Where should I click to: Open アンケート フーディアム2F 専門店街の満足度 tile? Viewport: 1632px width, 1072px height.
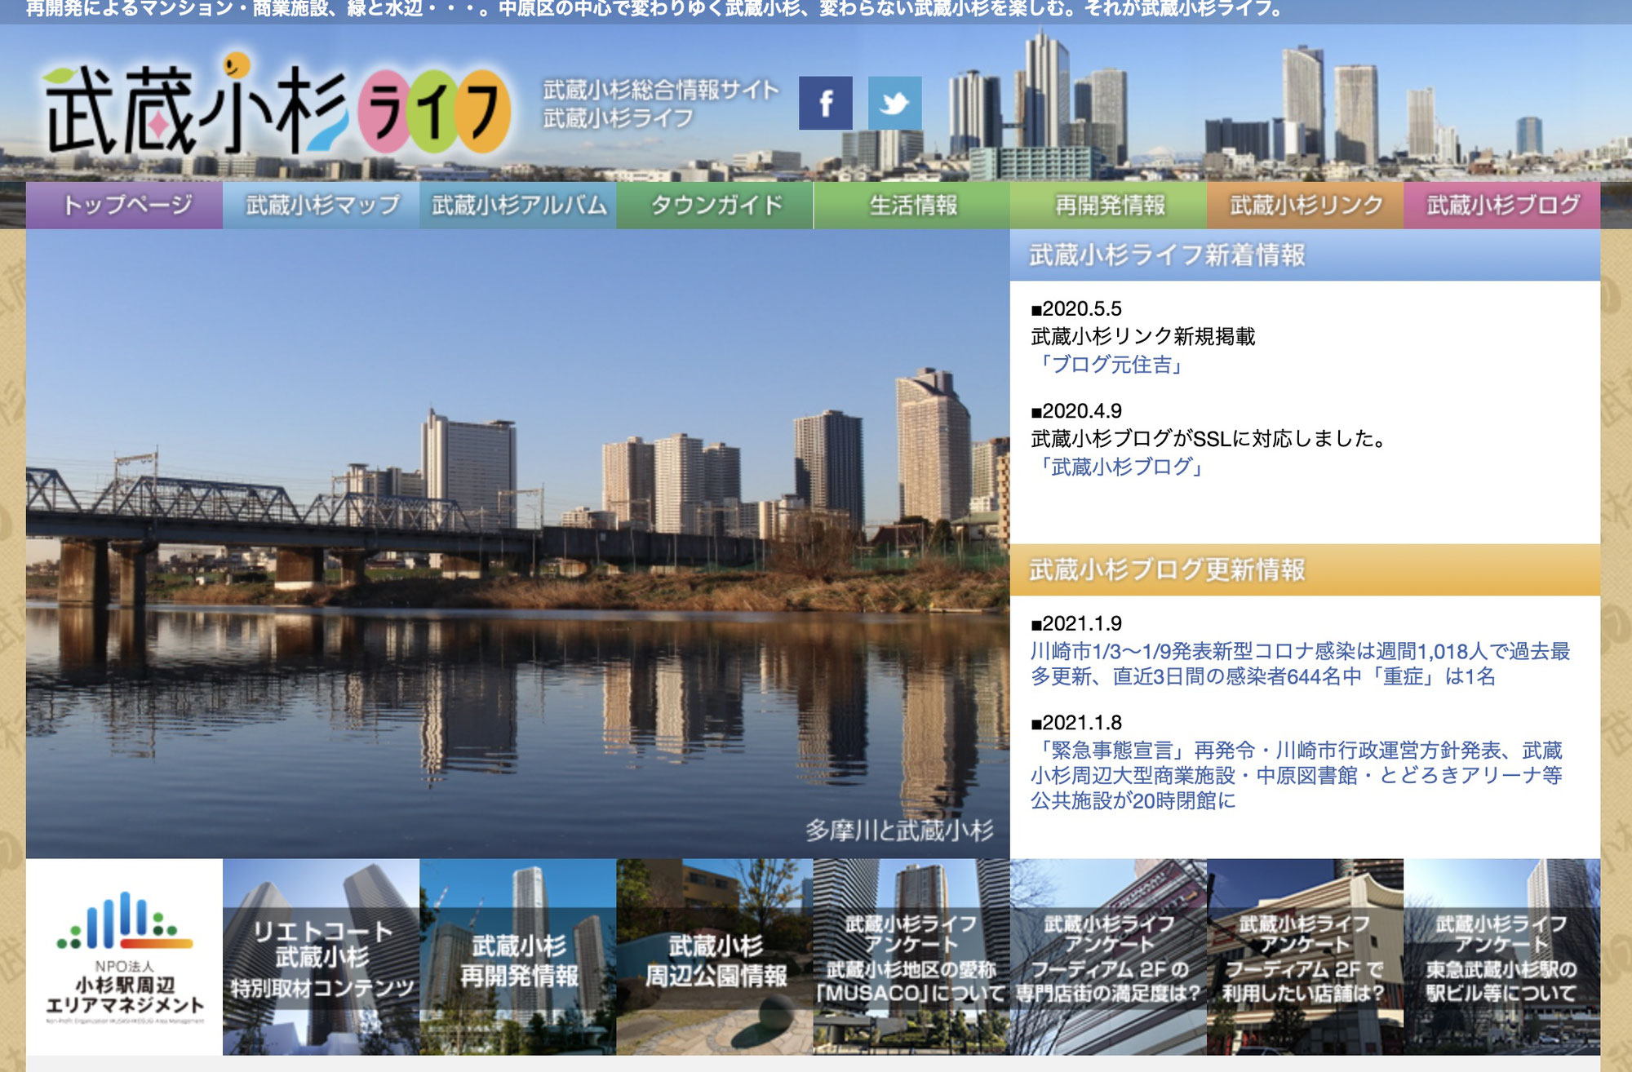(1109, 957)
